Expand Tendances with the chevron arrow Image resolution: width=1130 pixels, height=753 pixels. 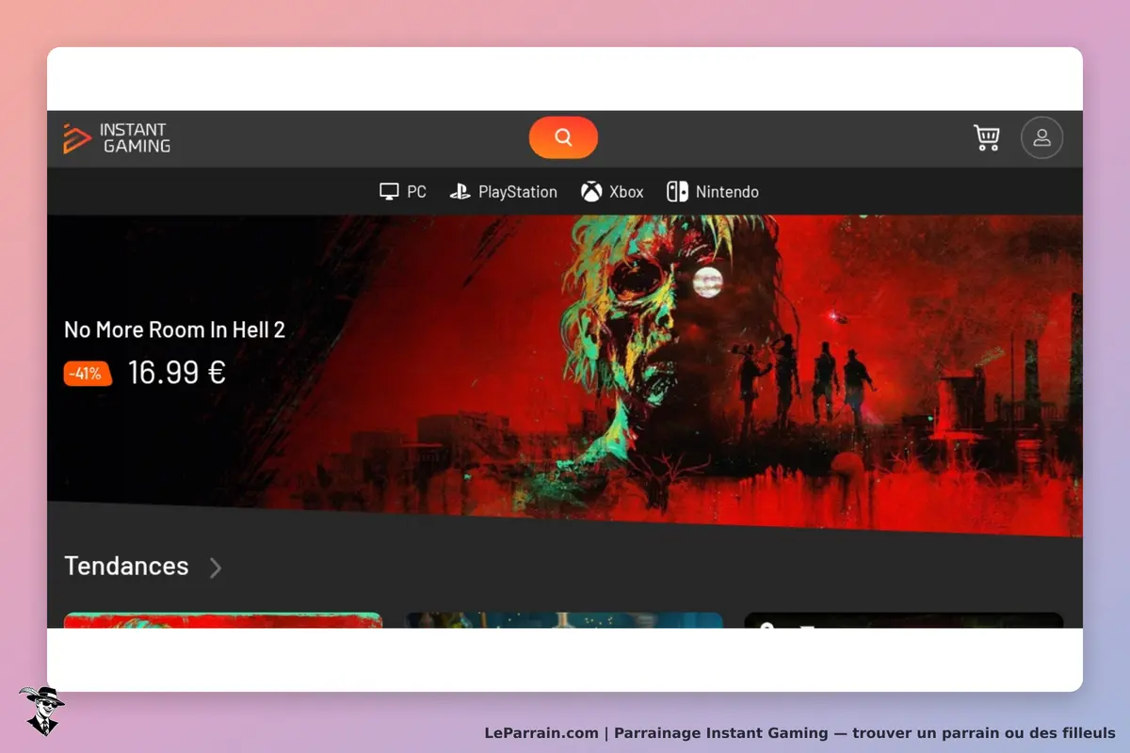point(216,568)
